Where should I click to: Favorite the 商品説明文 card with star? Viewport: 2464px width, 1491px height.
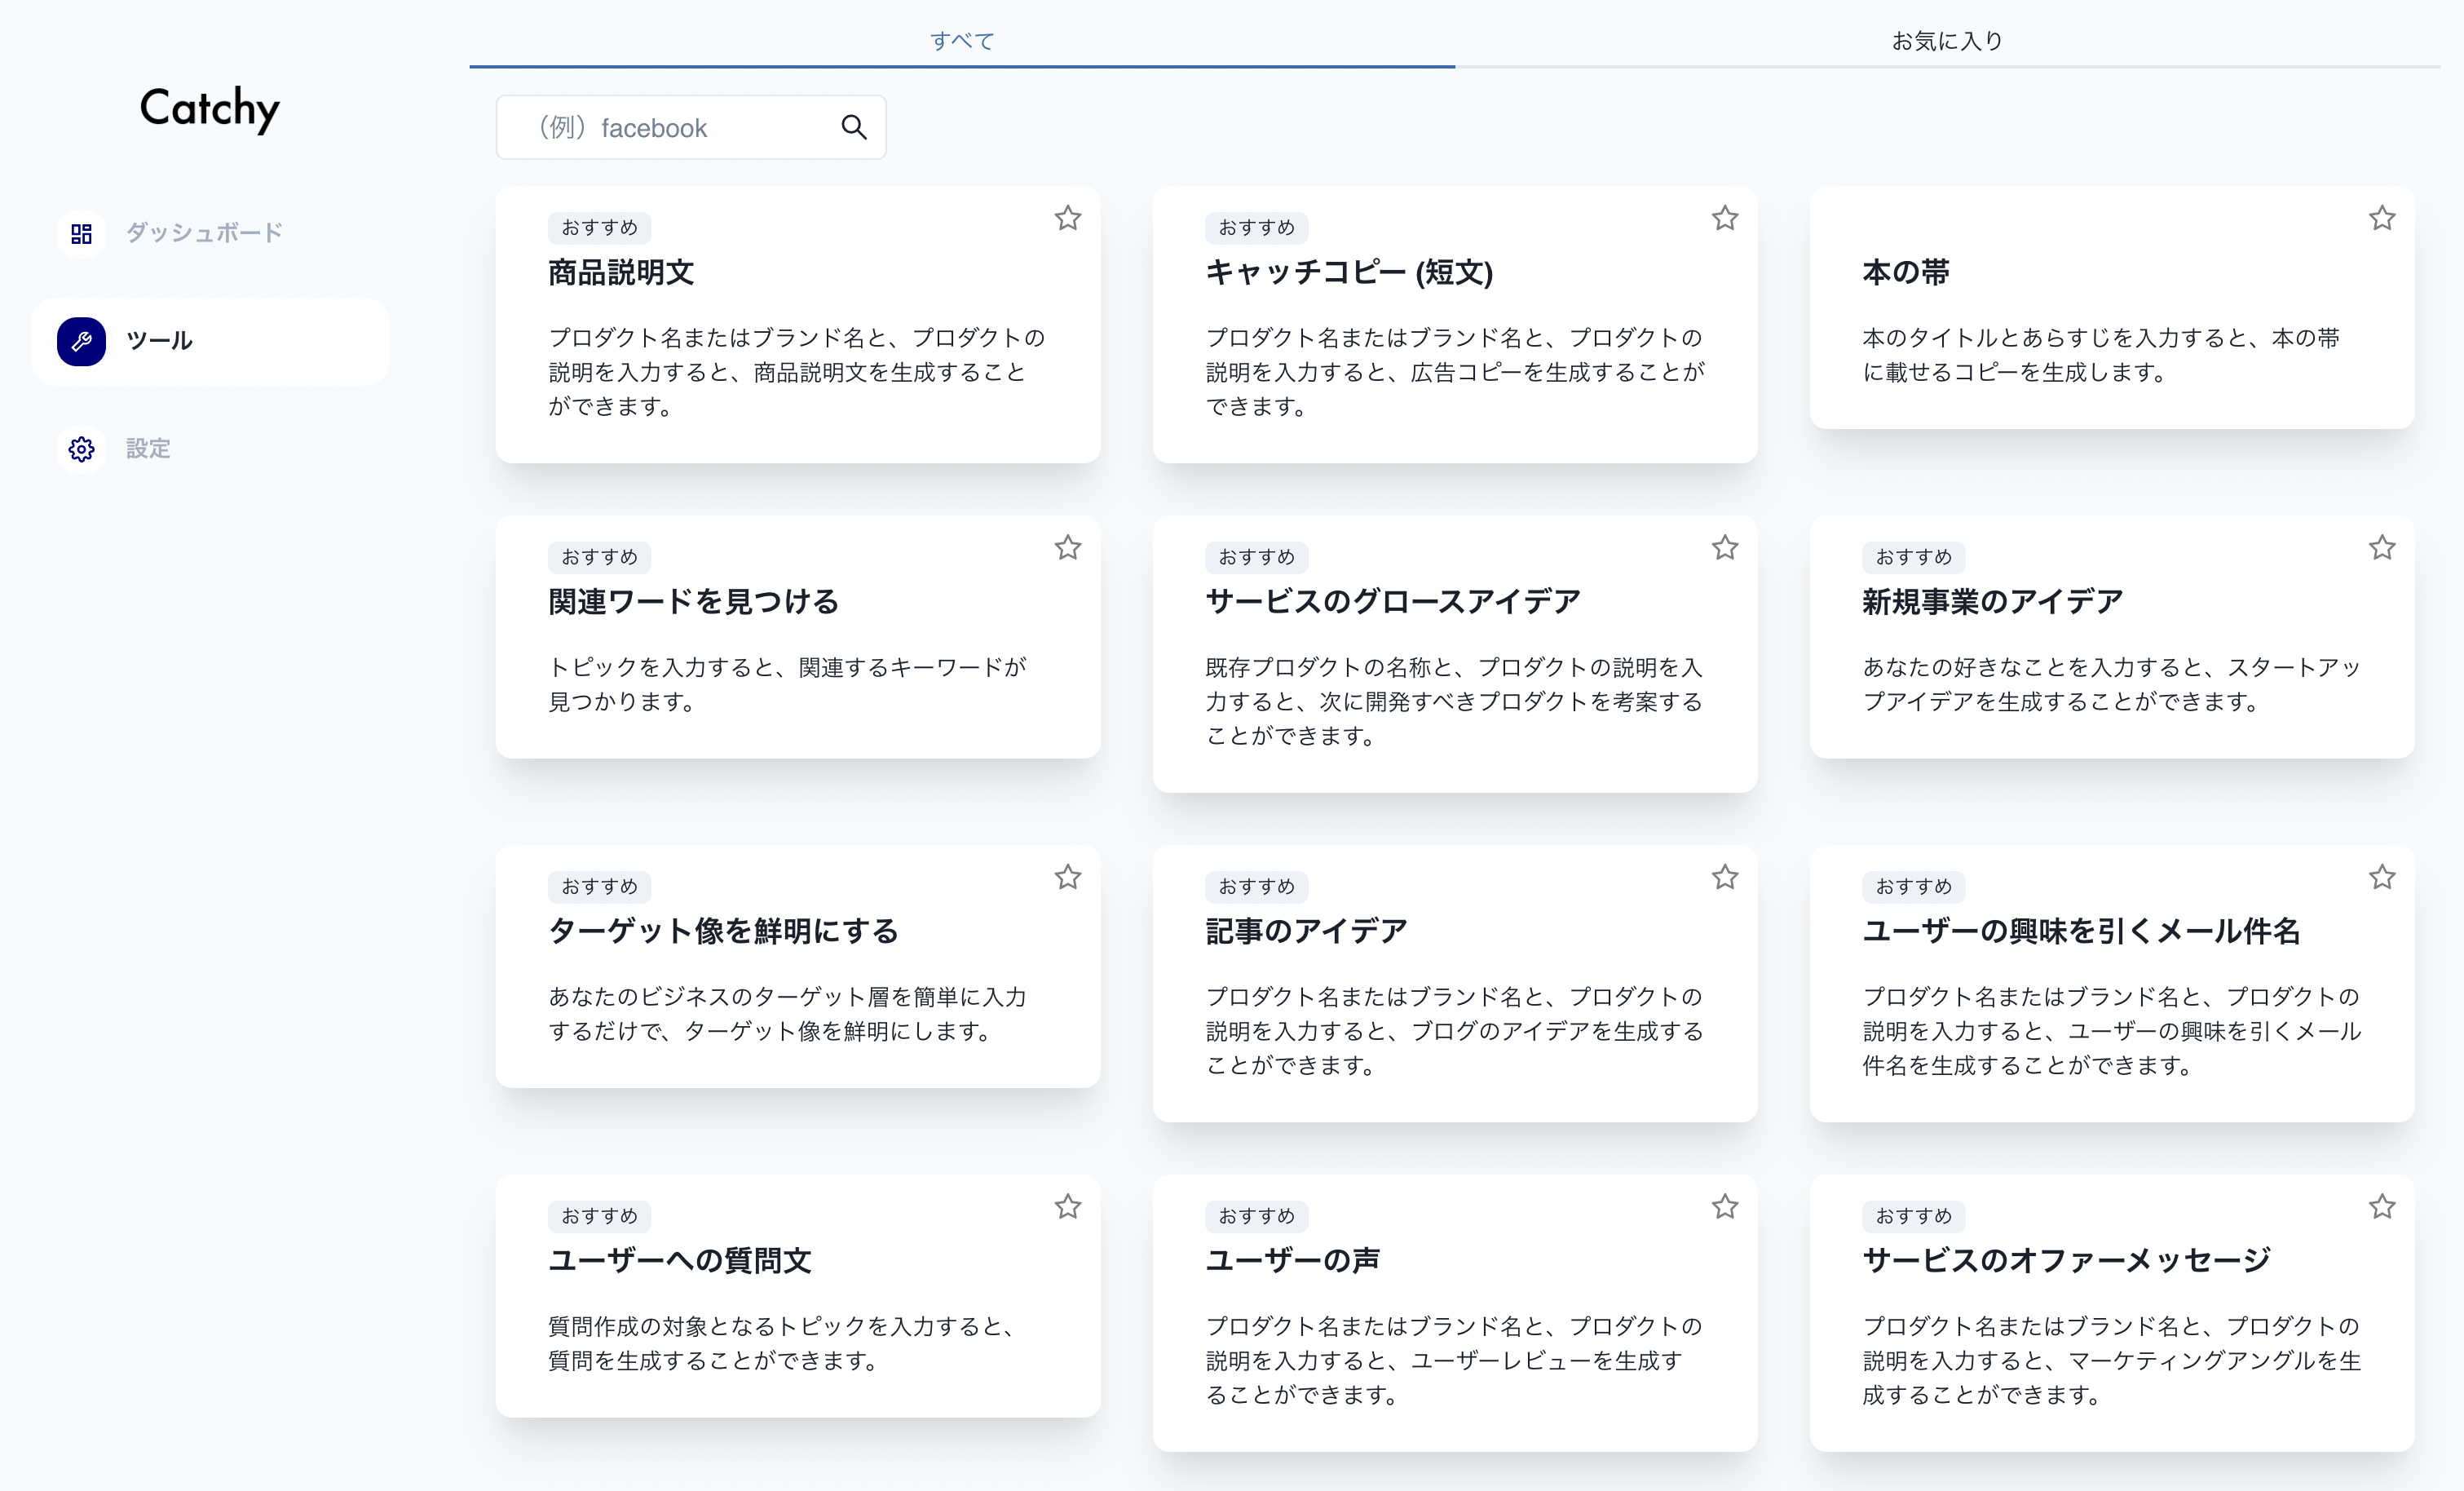click(x=1067, y=218)
